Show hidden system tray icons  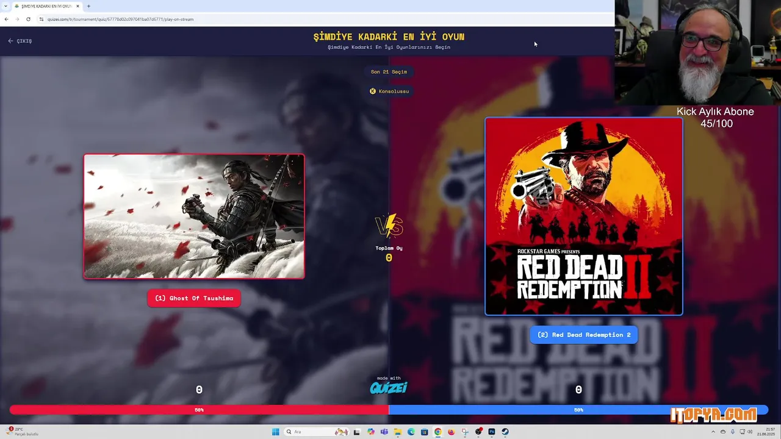pyautogui.click(x=713, y=432)
